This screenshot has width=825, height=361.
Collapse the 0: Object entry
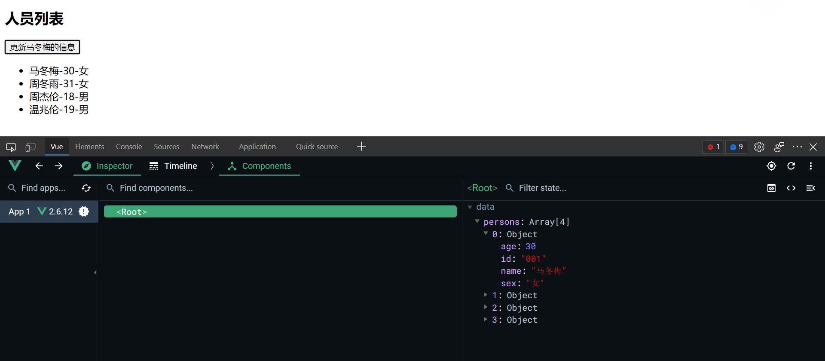coord(486,233)
